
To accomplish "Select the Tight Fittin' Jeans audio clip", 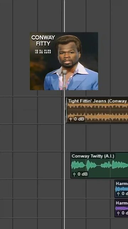I will point(97,111).
